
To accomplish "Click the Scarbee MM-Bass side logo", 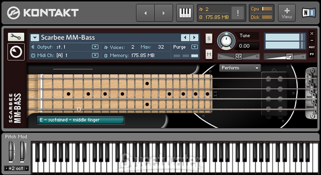I will click(15, 108).
